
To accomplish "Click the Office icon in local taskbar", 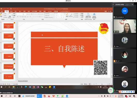I will (x=45, y=96).
